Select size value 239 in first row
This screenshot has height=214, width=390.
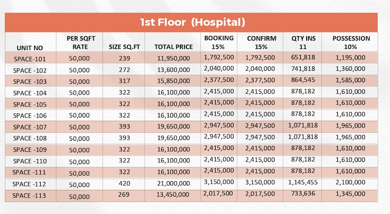(125, 58)
